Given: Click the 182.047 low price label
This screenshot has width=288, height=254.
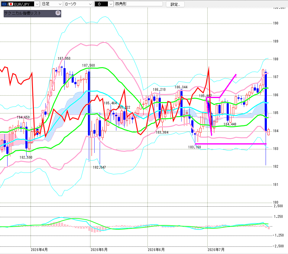Looking at the screenshot, I should point(99,167).
